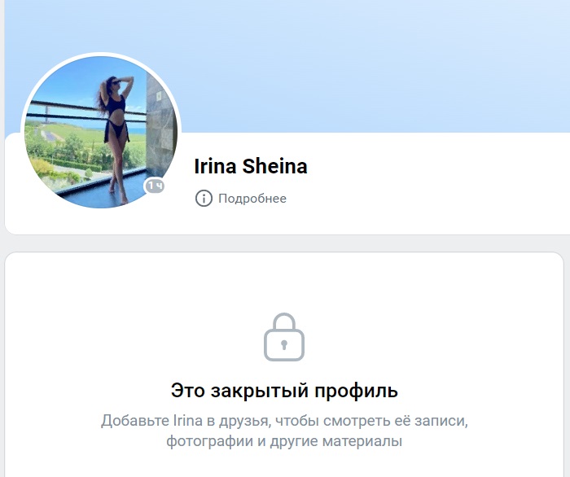Screen dimensions: 570x477
Task: Click the info circle icon beside Подробнее
Action: [x=204, y=199]
